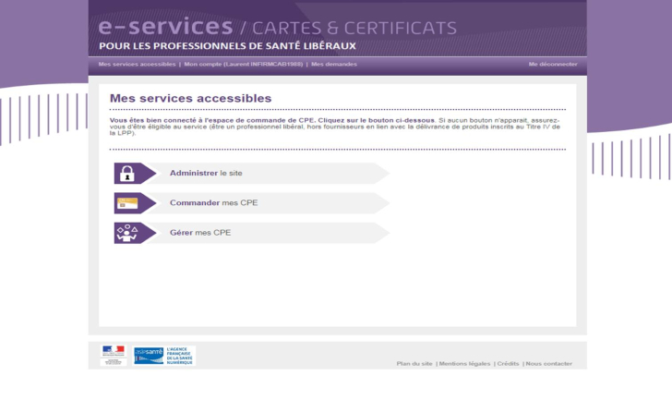Click the Agence Française de la Santé Numérique logo
Screen dimensions: 672x400
pyautogui.click(x=179, y=356)
